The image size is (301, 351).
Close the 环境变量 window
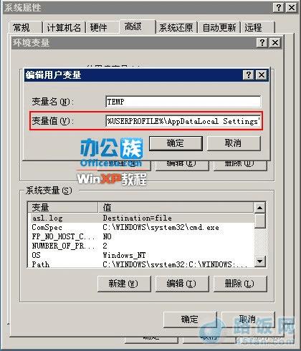point(275,43)
